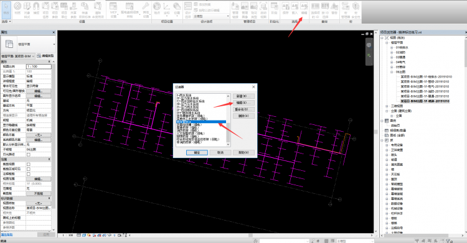This screenshot has height=243, width=467.
Task: Click the 属性帮助 properties help link
Action: [7, 235]
